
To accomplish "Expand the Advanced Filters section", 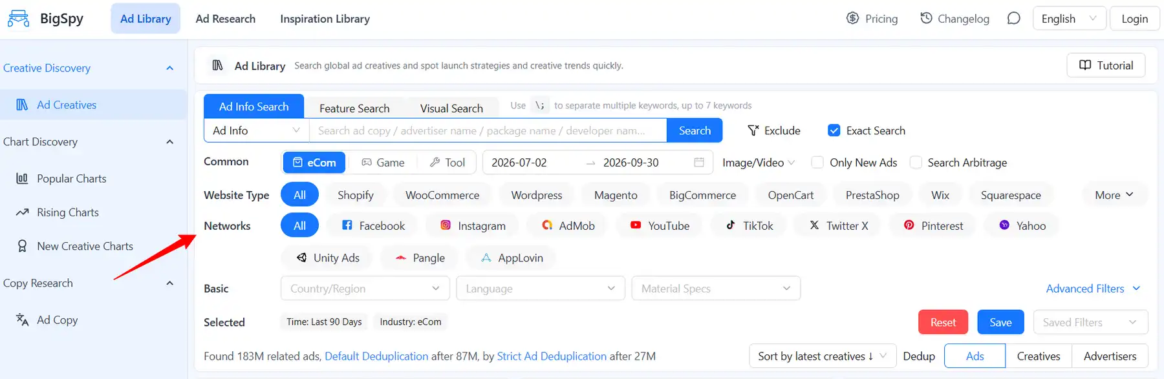I will (x=1093, y=289).
